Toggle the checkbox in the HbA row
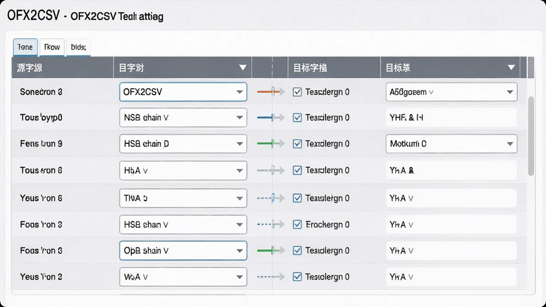This screenshot has height=307, width=546. tap(297, 170)
